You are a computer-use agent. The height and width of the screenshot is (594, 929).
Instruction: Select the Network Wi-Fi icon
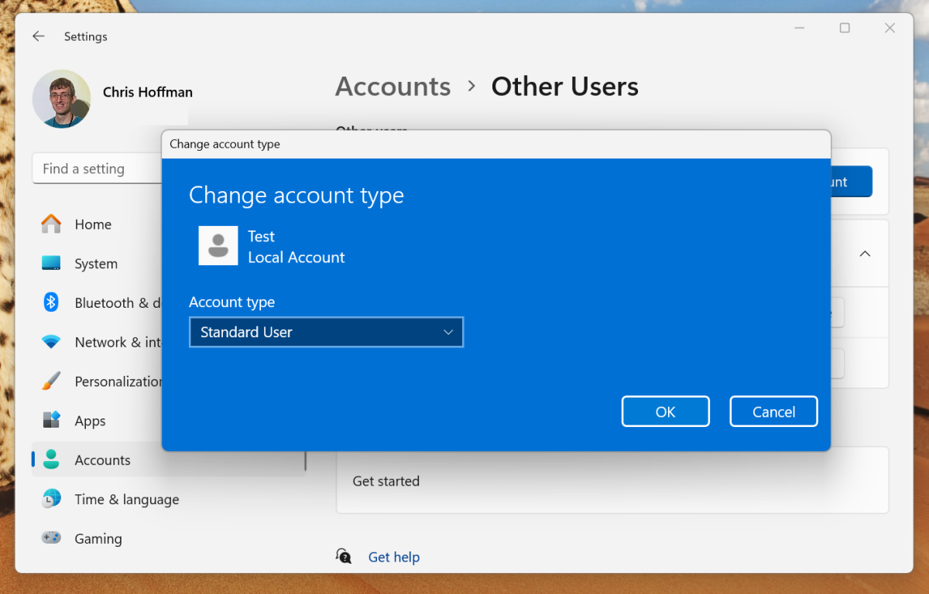pos(51,342)
